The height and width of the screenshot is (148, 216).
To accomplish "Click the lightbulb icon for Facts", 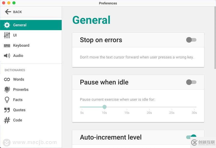I will pyautogui.click(x=7, y=100).
